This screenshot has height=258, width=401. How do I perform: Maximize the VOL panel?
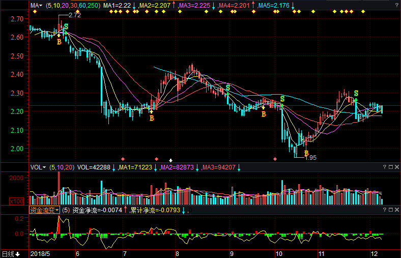(390, 167)
